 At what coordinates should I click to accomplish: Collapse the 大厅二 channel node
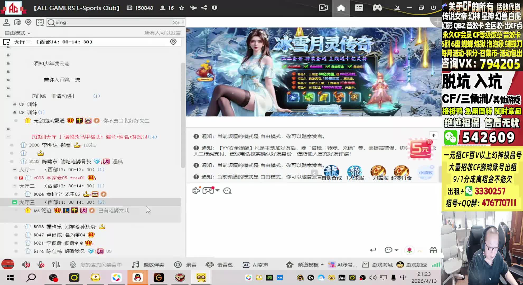pos(15,186)
